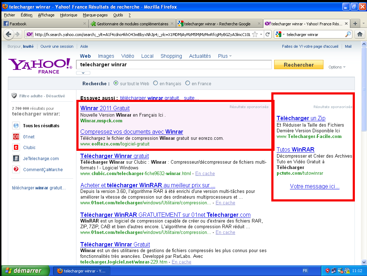Open the search engine selector dropdown

coord(280,34)
